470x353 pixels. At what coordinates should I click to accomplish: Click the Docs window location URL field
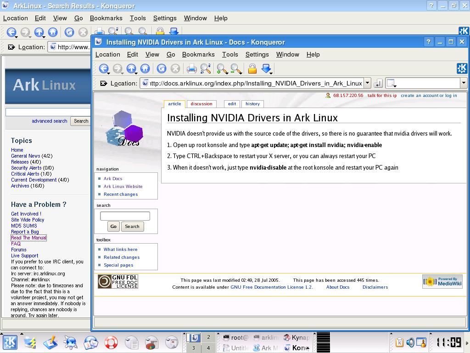coord(252,83)
